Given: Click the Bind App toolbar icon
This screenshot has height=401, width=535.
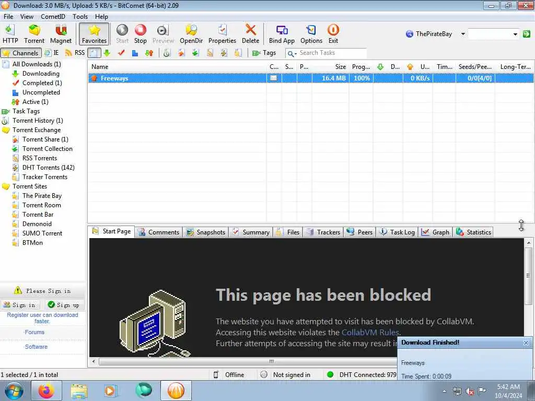Looking at the screenshot, I should (282, 34).
